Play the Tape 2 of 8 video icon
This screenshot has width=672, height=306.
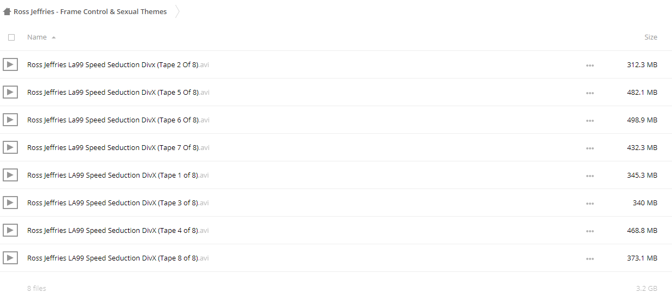(10, 64)
